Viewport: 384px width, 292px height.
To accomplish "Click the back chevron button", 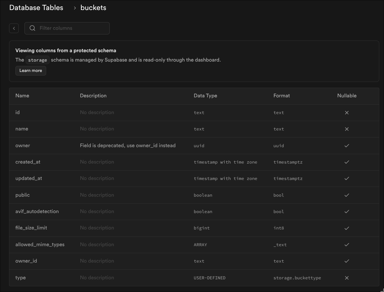I will click(14, 28).
